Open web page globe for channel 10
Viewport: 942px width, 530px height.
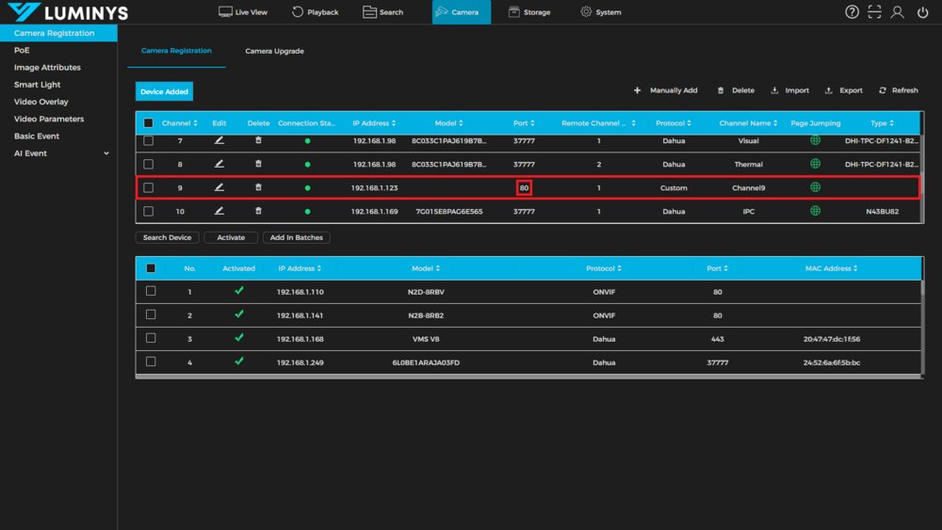point(815,211)
